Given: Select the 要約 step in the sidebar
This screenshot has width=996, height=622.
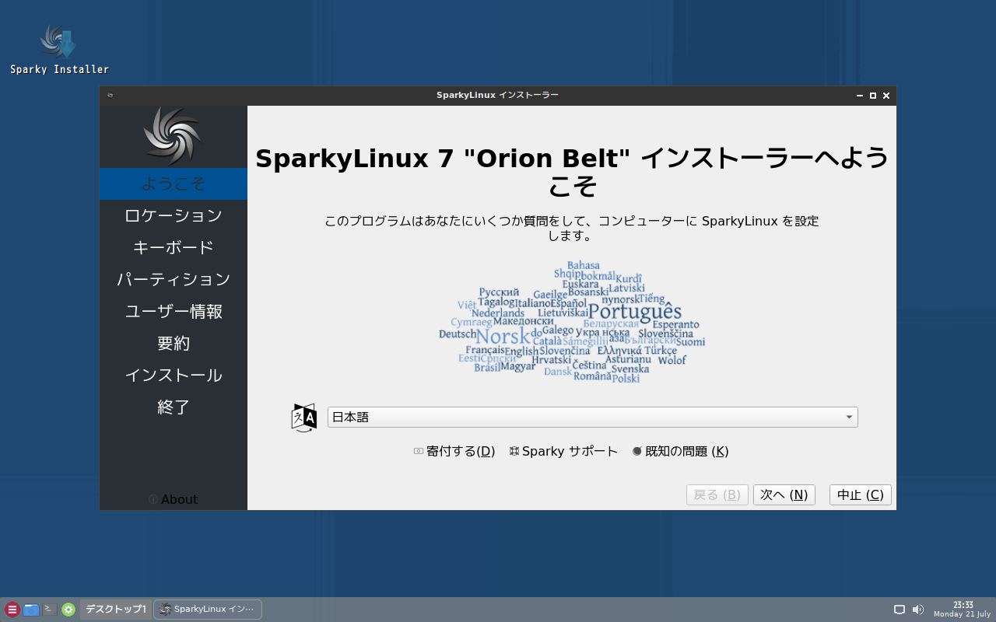Looking at the screenshot, I should [174, 344].
